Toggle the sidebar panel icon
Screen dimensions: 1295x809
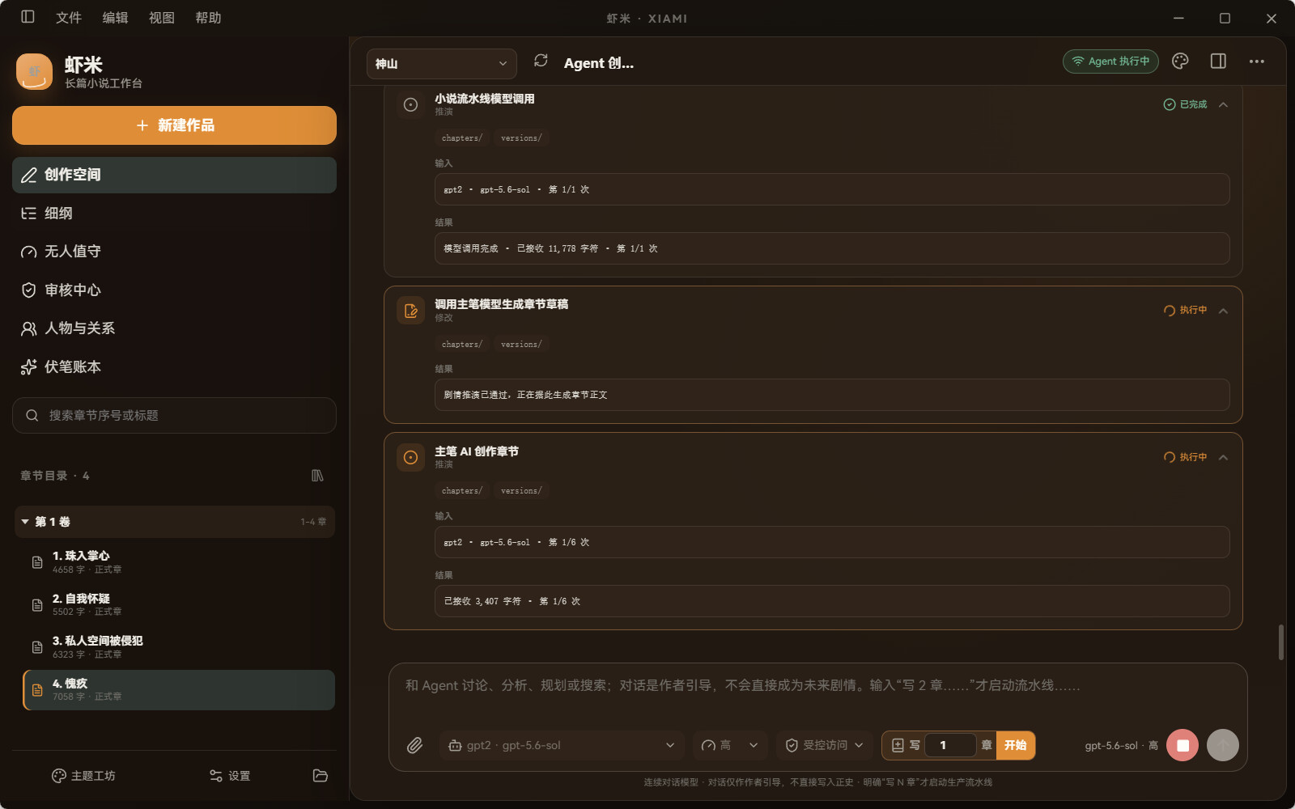(28, 17)
